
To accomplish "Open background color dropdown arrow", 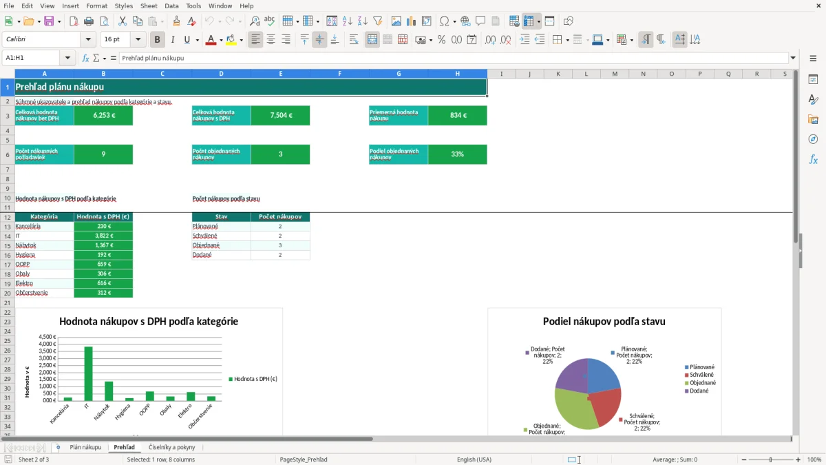I will coord(241,40).
